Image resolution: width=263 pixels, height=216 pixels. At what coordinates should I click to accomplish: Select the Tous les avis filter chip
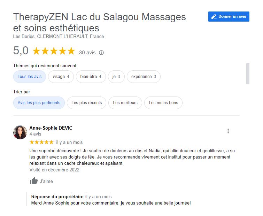(x=30, y=77)
